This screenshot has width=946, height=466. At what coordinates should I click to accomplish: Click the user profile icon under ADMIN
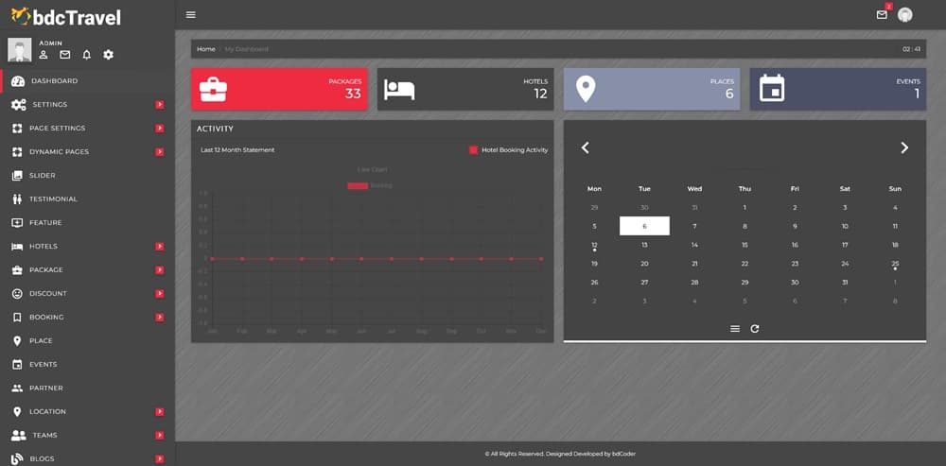pos(44,55)
